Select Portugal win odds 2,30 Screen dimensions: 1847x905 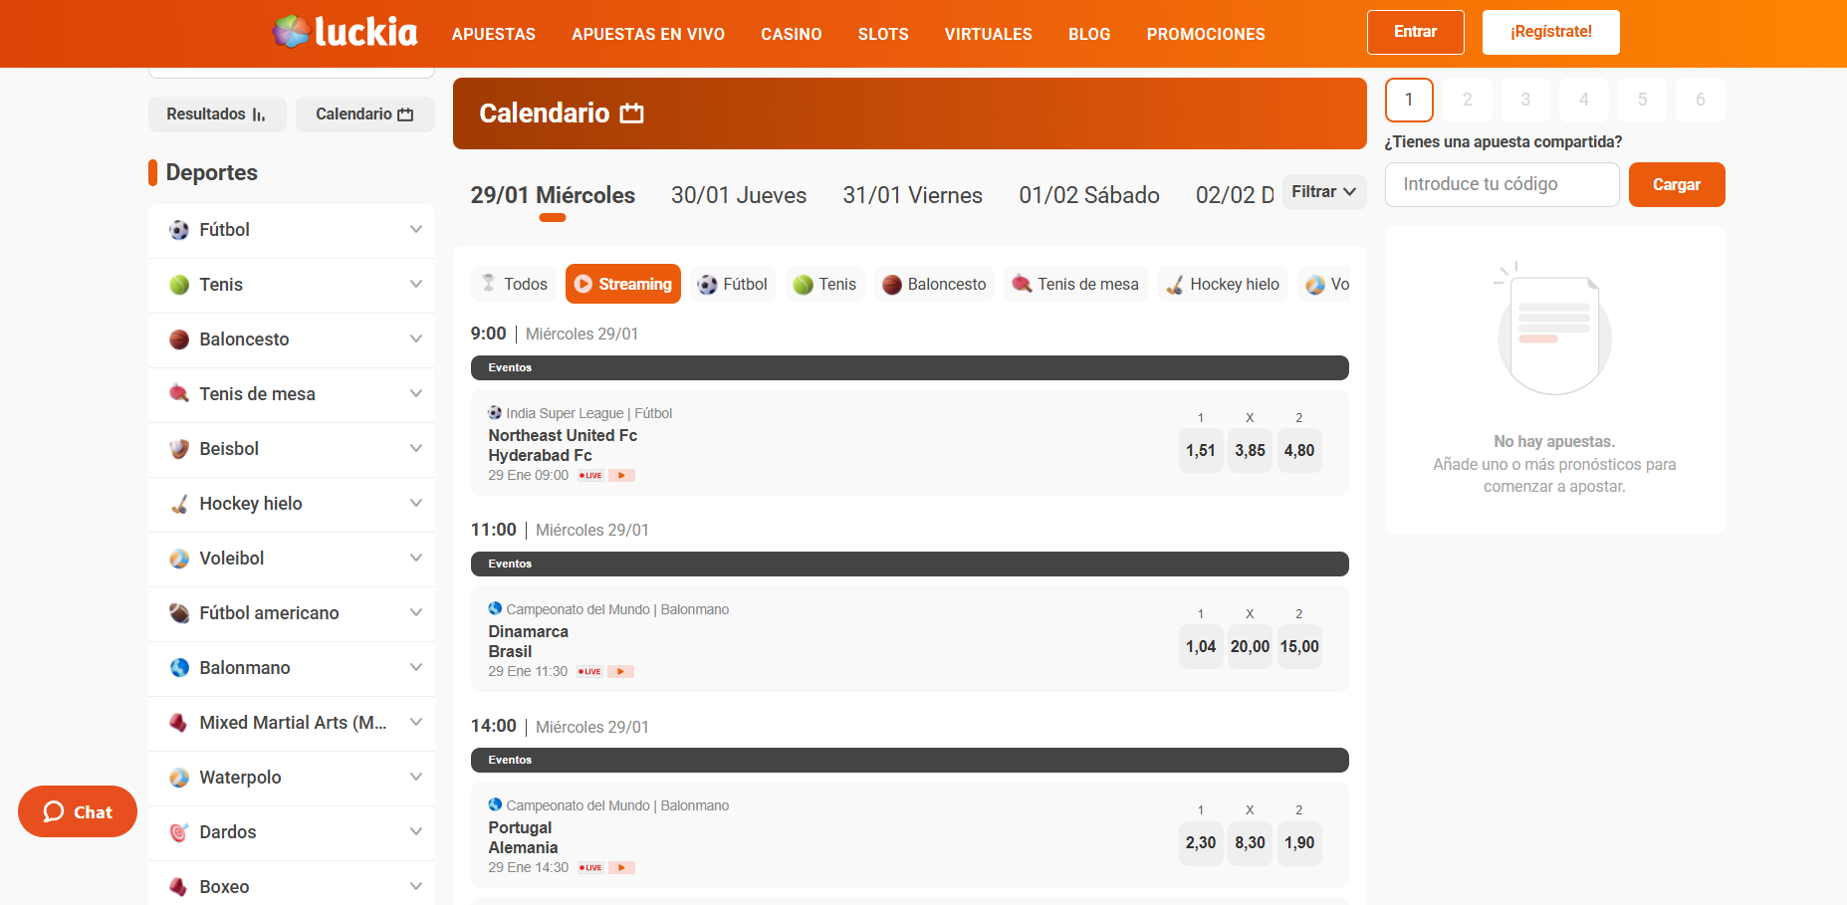[1201, 842]
